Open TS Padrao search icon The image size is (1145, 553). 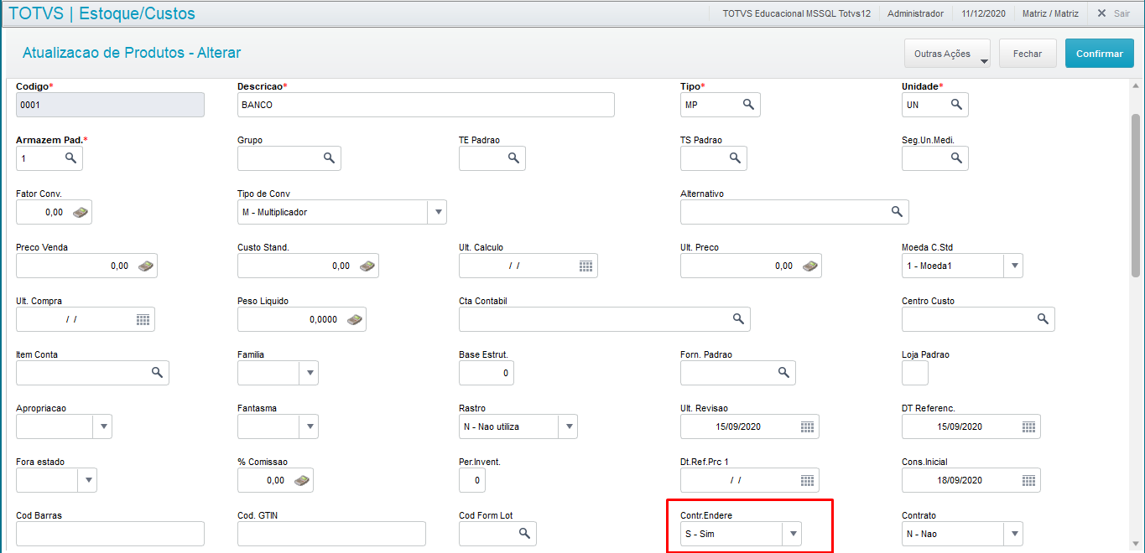[735, 158]
